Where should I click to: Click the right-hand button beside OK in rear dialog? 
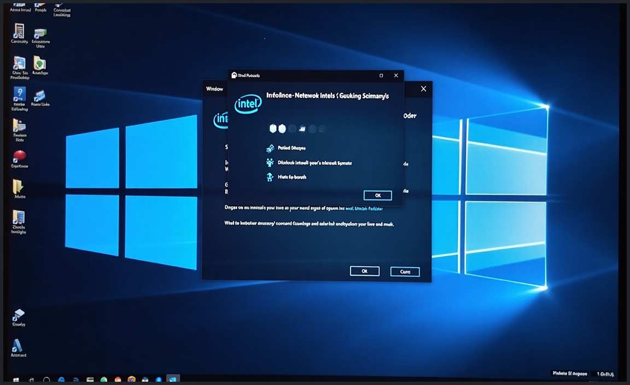pos(405,272)
